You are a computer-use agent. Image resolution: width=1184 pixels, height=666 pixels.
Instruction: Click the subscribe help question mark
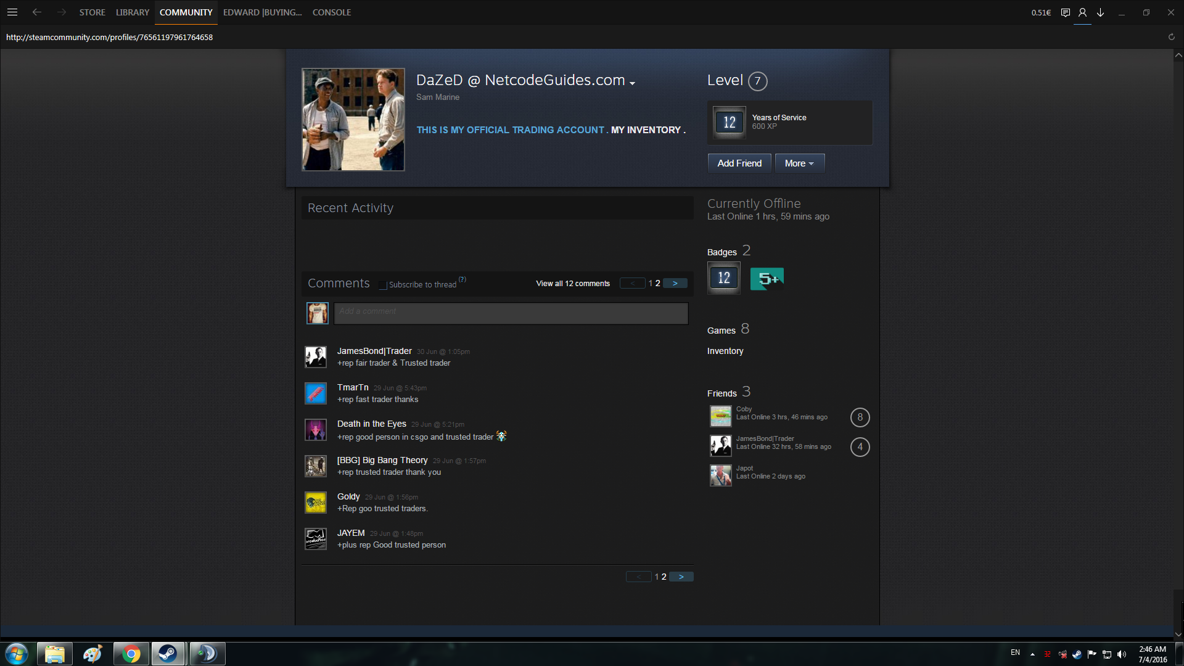pyautogui.click(x=462, y=279)
